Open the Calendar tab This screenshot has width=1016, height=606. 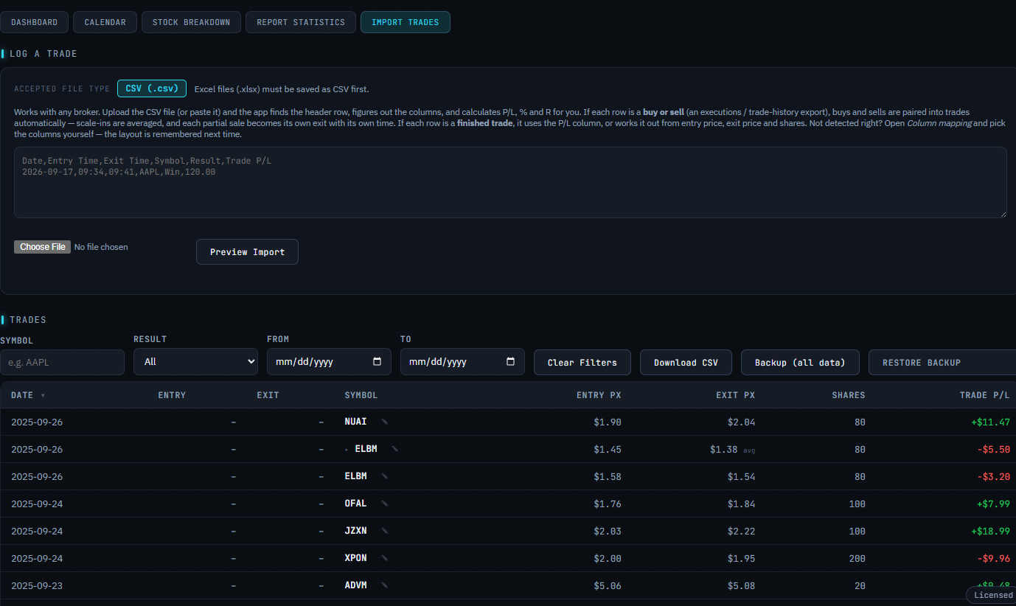click(x=105, y=22)
